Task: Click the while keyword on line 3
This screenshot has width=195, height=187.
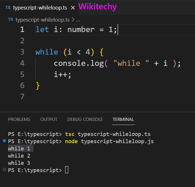Action: 47,52
